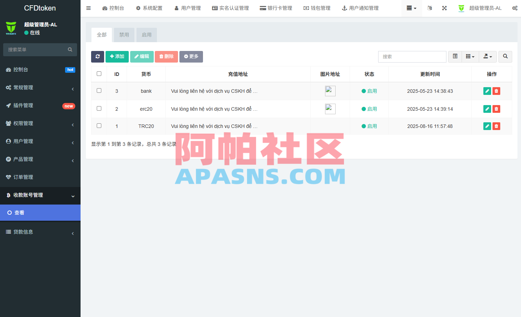Open the columns dropdown in table toolbar

[470, 57]
